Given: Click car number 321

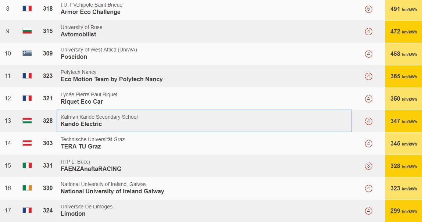Looking at the screenshot, I should pyautogui.click(x=48, y=98).
